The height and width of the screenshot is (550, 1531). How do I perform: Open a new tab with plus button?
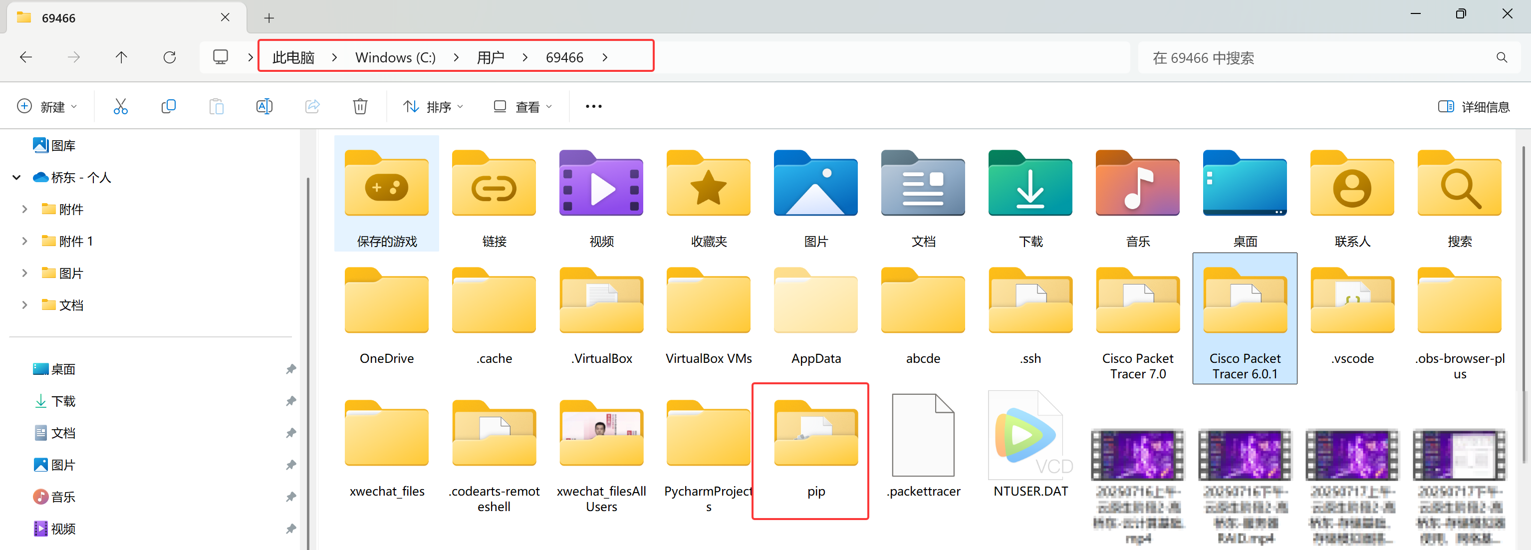tap(268, 18)
